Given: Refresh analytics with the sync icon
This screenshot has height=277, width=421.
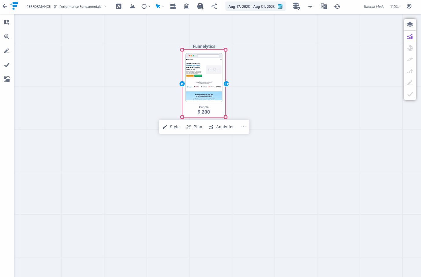Looking at the screenshot, I should (337, 6).
